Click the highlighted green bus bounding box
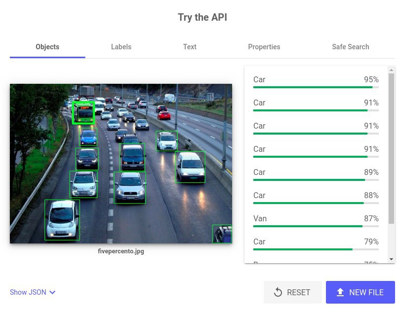Screen dimensions: 401x311 (83, 112)
